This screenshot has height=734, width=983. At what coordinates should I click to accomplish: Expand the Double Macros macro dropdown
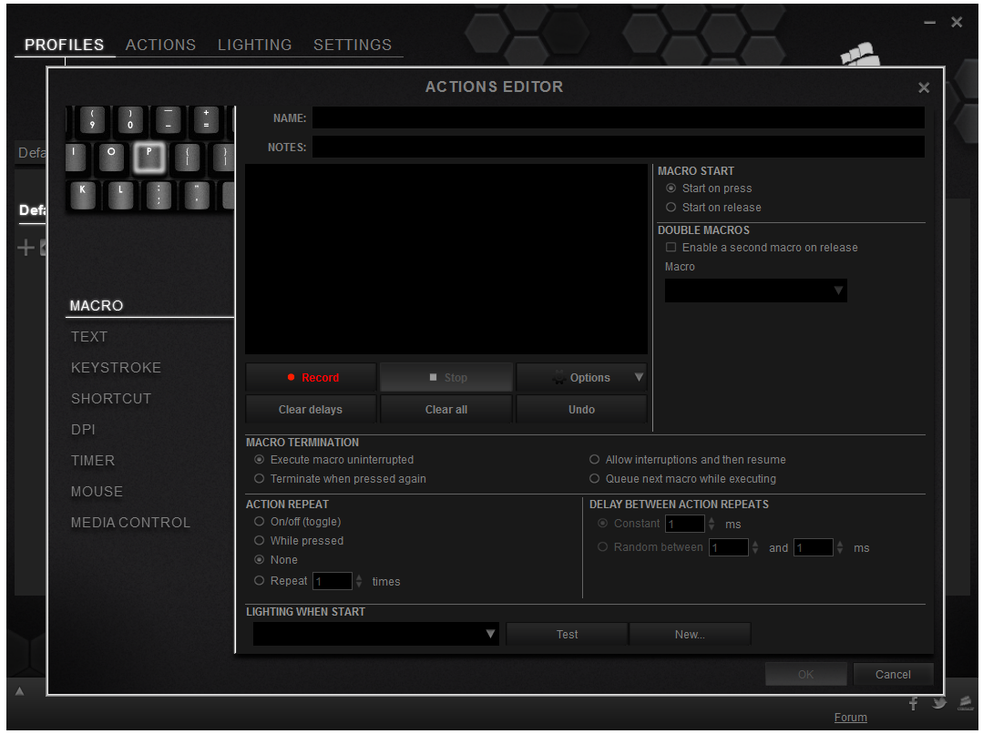coord(838,291)
